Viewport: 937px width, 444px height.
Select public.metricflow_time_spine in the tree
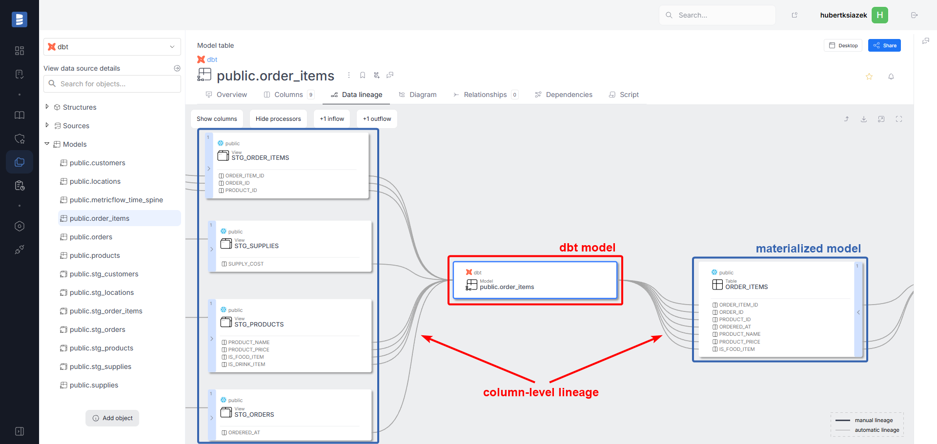116,200
